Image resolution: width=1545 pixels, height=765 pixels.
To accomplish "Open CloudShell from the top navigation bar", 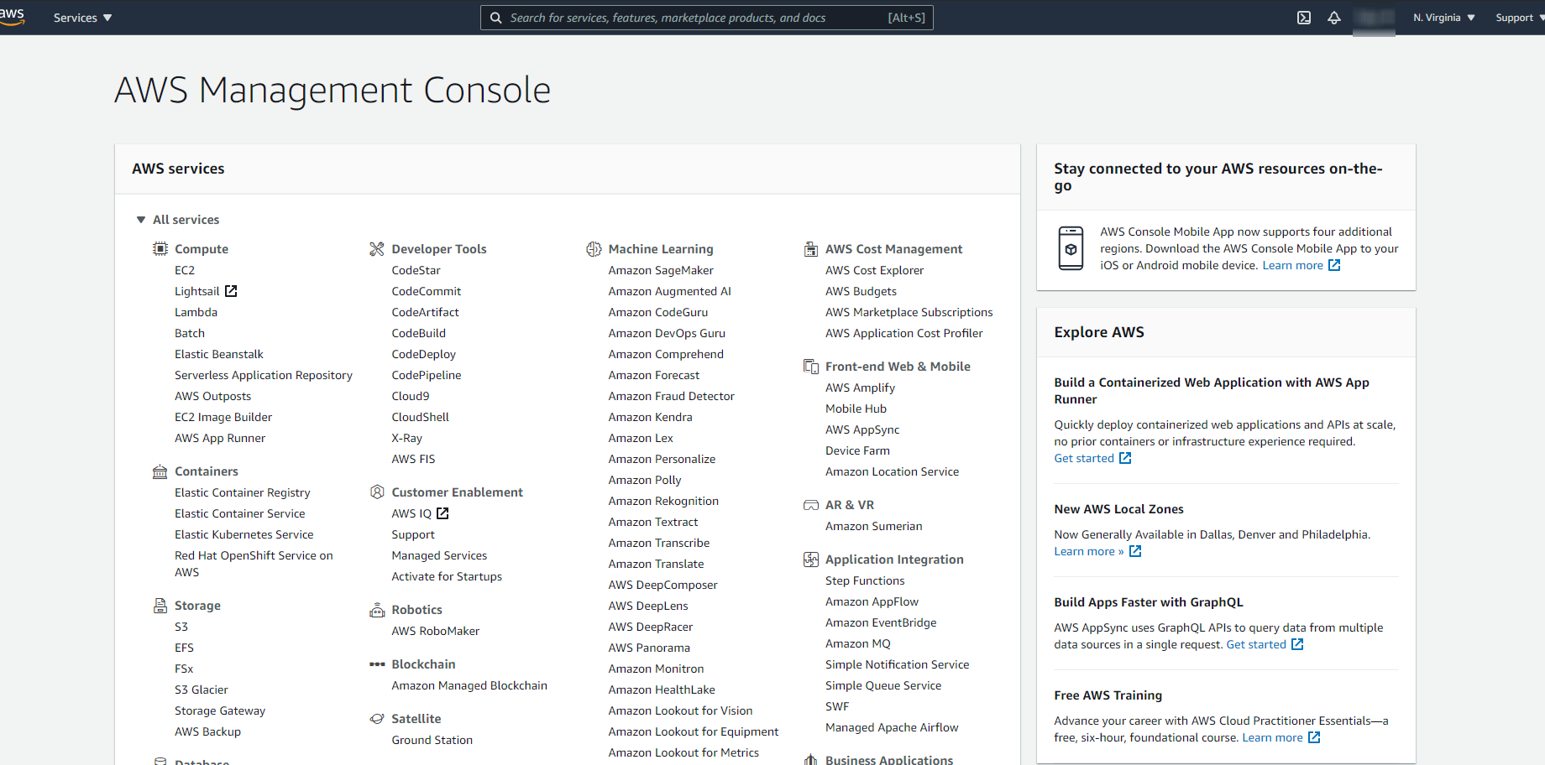I will tap(1303, 17).
